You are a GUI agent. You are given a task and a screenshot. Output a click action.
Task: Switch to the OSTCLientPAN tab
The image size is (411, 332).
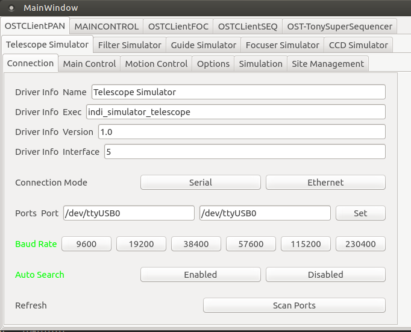point(35,26)
